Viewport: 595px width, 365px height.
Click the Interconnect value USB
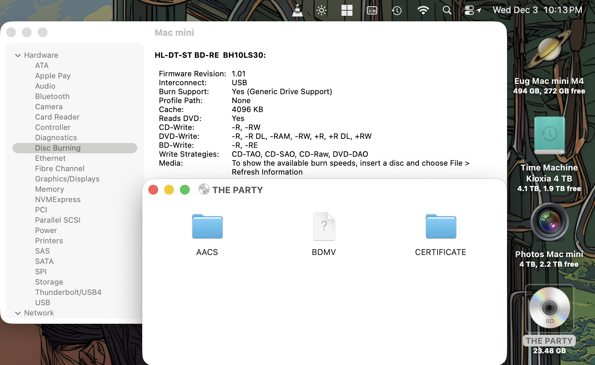click(x=239, y=82)
